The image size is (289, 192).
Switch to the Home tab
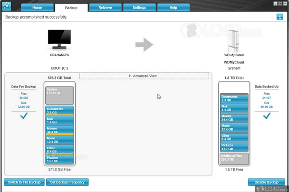click(x=37, y=8)
